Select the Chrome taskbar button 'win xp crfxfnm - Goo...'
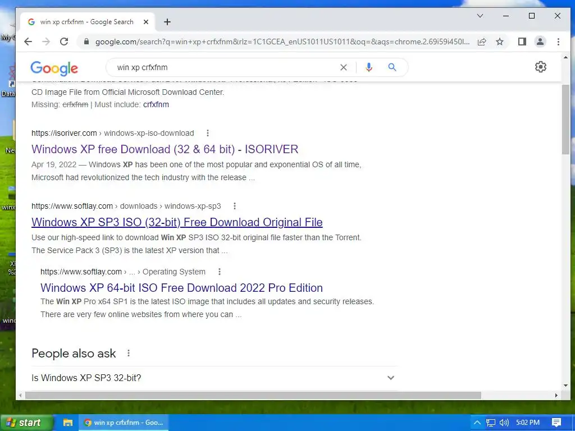 tap(124, 423)
